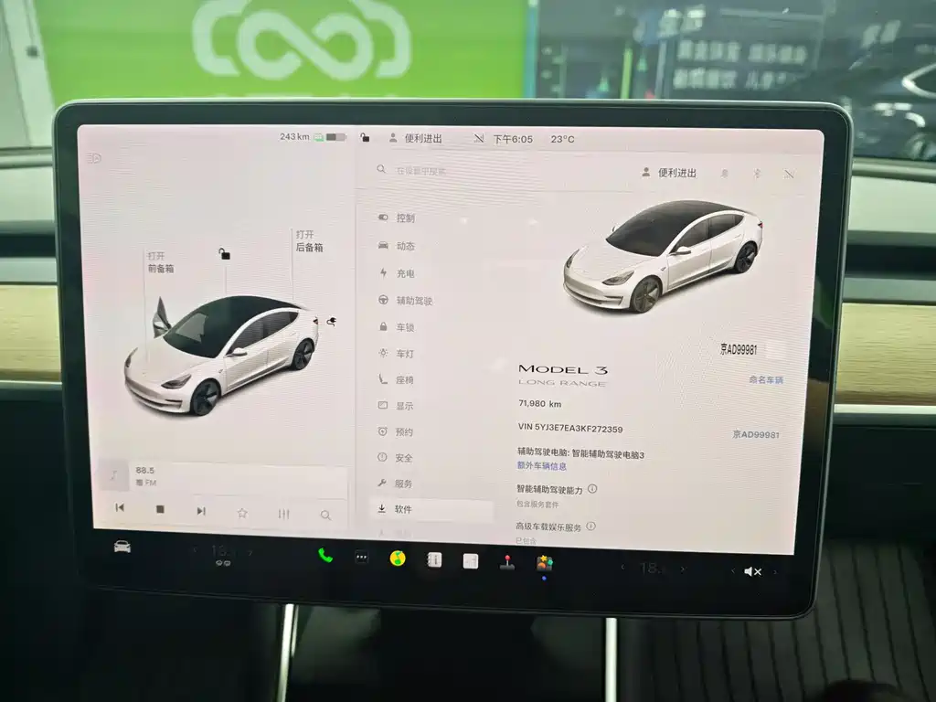
Task: Open the car controls icon in dock
Action: [122, 547]
